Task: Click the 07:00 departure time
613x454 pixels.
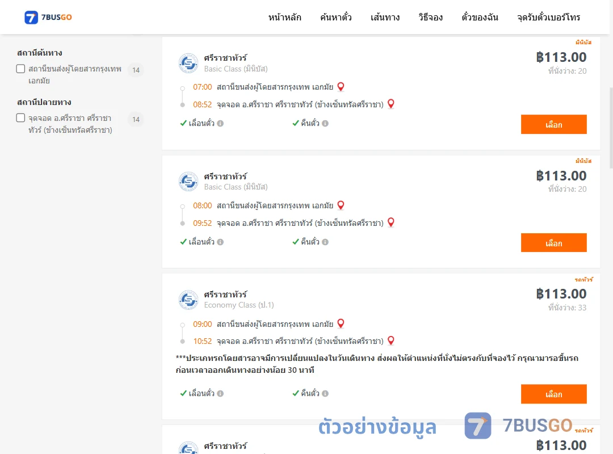Action: coord(203,87)
